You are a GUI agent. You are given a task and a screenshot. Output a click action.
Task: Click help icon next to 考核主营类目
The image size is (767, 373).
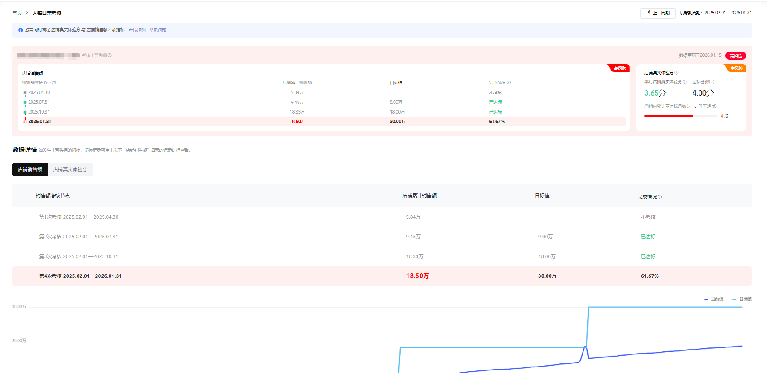click(110, 55)
